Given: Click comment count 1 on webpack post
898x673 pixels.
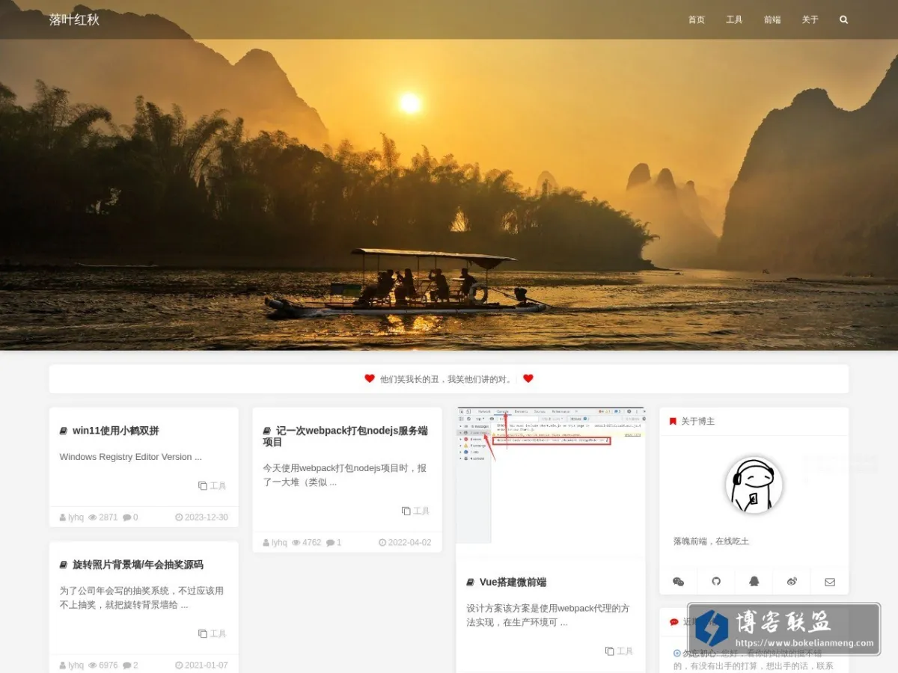Looking at the screenshot, I should tap(334, 543).
